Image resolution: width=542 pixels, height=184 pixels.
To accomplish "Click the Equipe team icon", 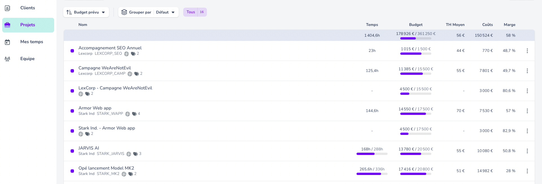I will (x=8, y=59).
